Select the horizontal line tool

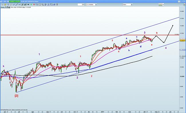19,5
